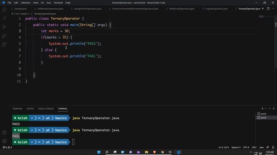This screenshot has height=155, width=277.
Task: Open the terminal launch profile dropdown arrow
Action: tap(265, 108)
